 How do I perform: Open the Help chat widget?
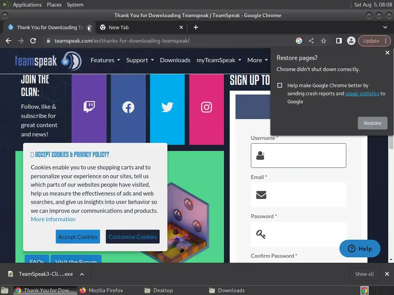pos(360,249)
